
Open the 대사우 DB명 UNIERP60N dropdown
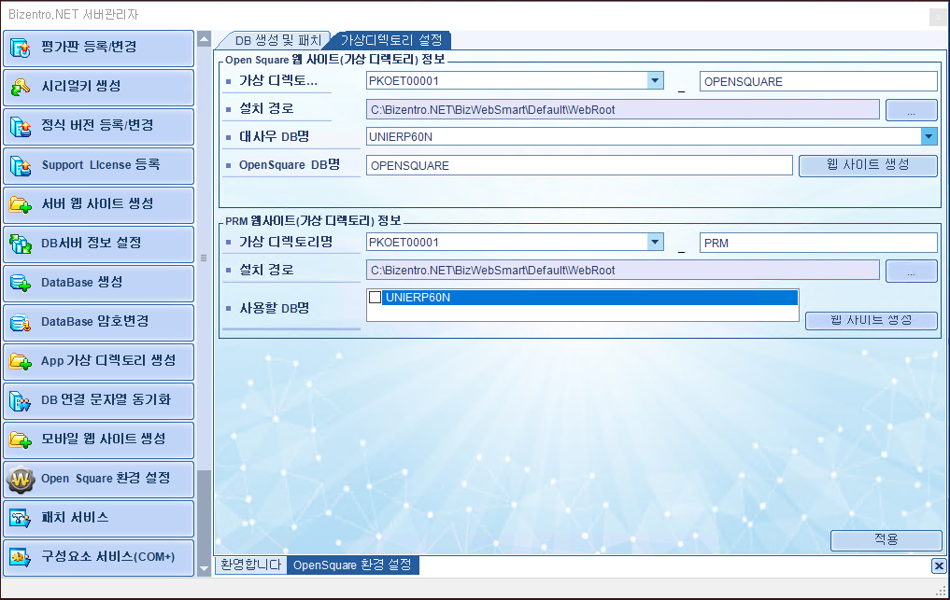(x=929, y=137)
